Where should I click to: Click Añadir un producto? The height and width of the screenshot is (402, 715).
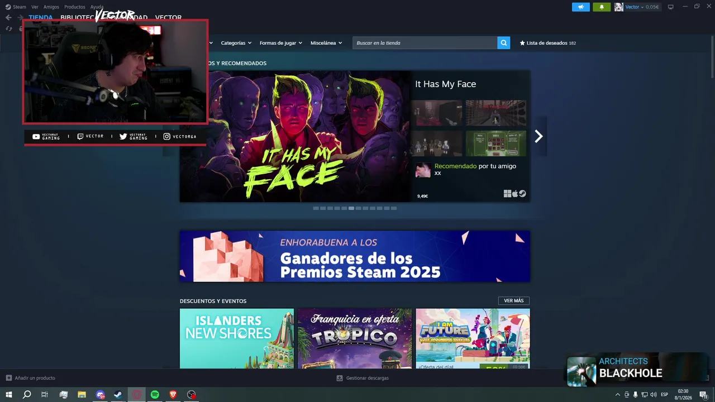pos(31,378)
